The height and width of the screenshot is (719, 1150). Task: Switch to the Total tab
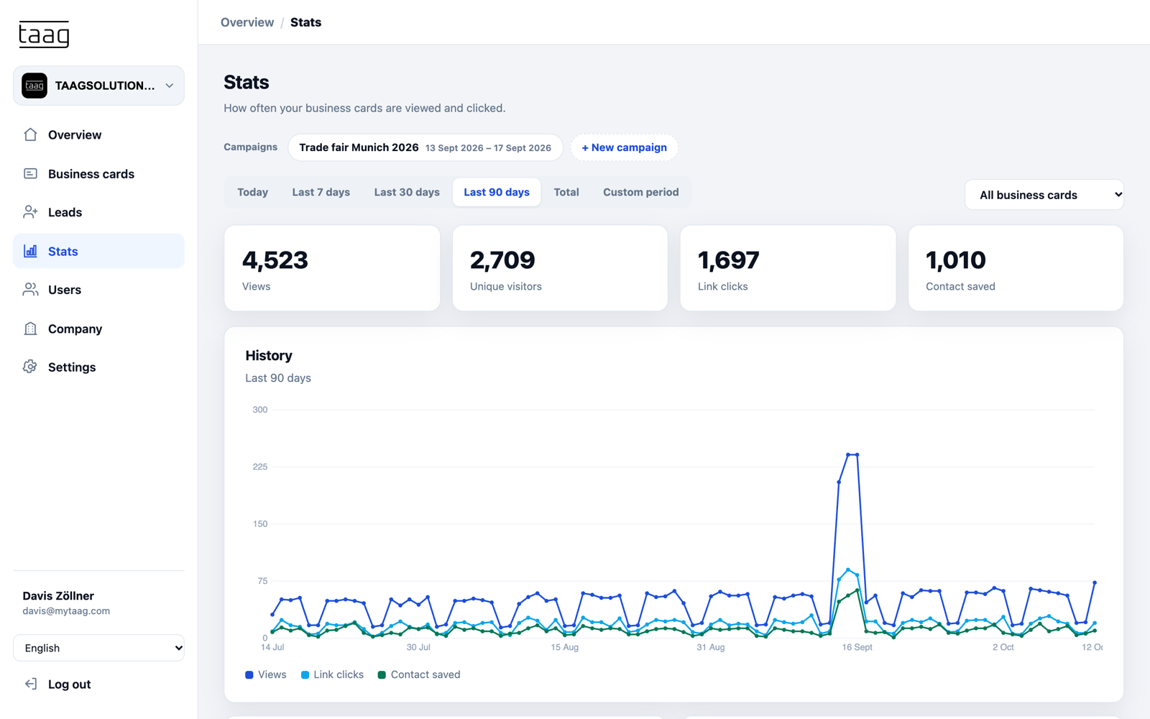[566, 192]
